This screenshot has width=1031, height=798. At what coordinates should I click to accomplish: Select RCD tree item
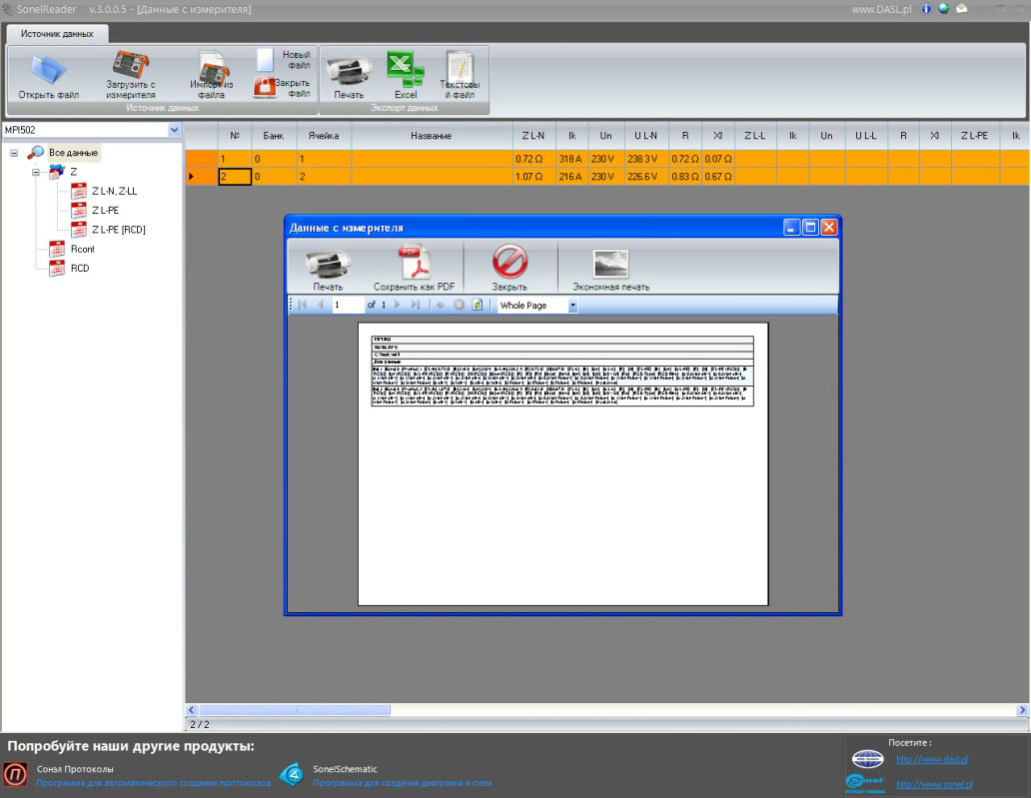click(80, 269)
